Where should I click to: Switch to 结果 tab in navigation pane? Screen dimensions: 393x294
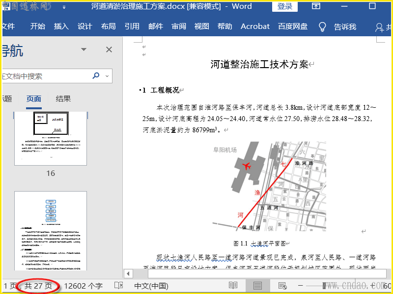click(x=63, y=98)
